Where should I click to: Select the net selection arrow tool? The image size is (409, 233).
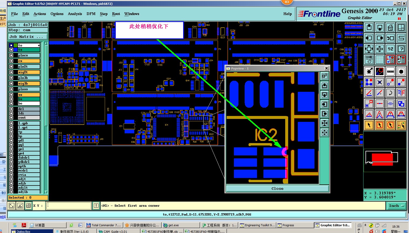[x=401, y=125]
